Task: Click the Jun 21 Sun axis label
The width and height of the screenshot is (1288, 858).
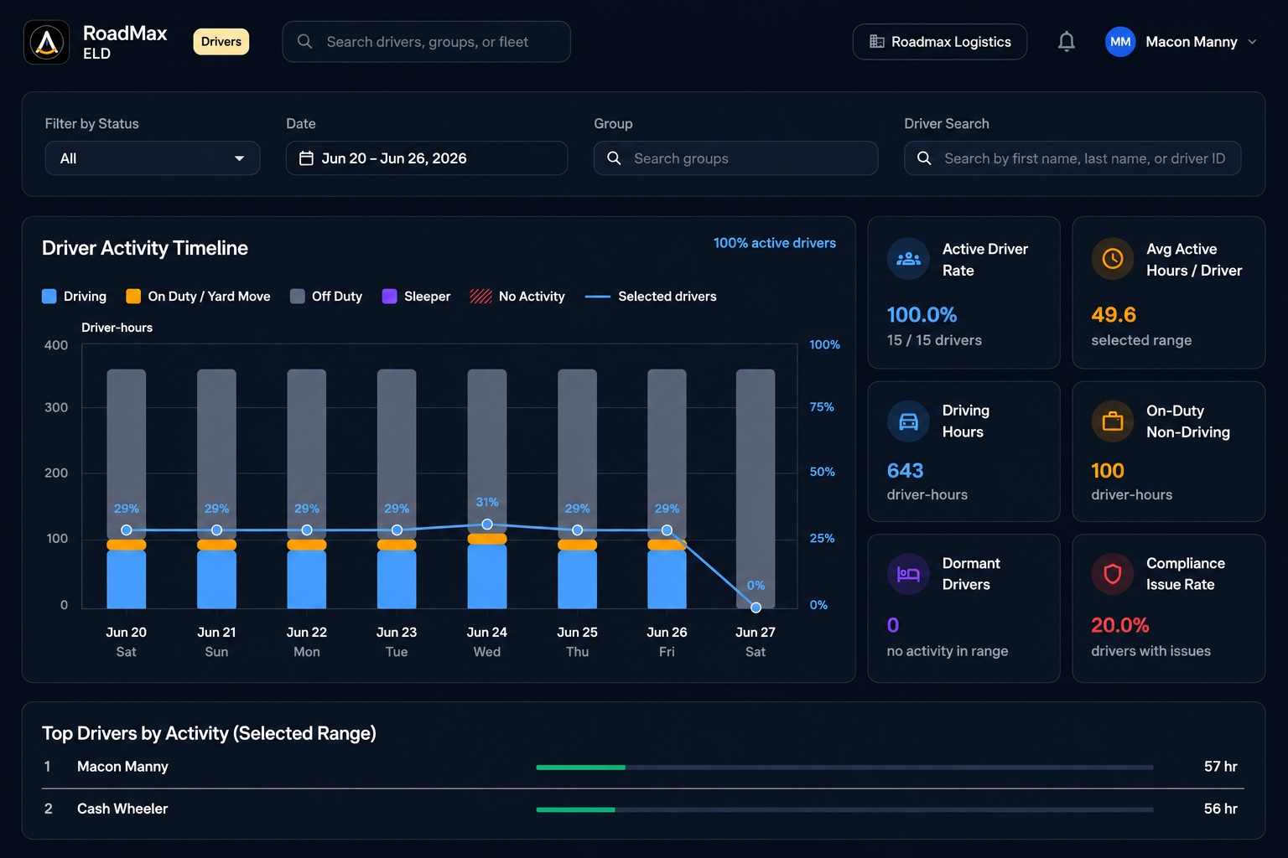Action: (x=216, y=642)
